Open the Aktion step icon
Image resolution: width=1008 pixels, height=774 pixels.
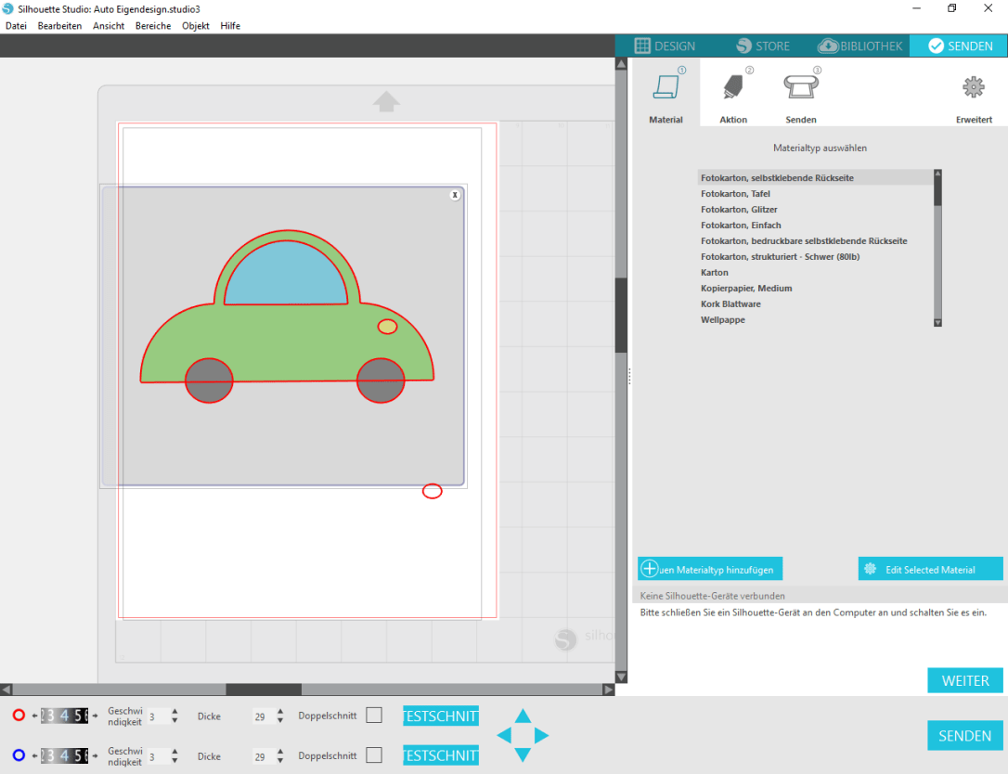click(732, 88)
